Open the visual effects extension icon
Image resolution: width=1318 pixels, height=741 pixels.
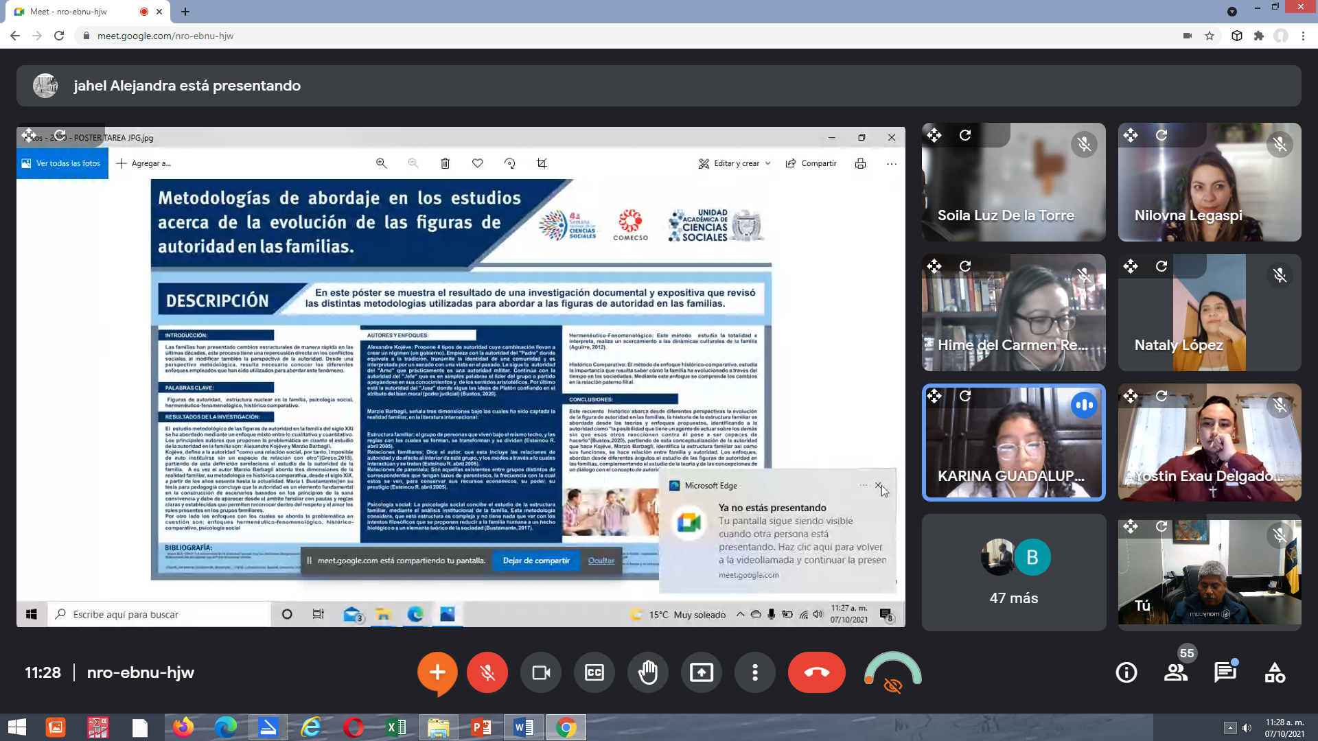click(892, 673)
